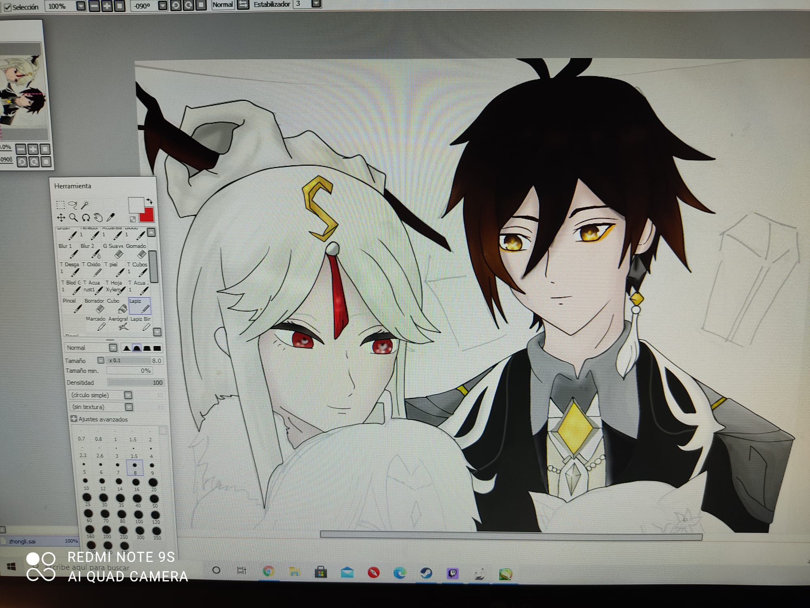Click the Normal view button

click(x=223, y=5)
